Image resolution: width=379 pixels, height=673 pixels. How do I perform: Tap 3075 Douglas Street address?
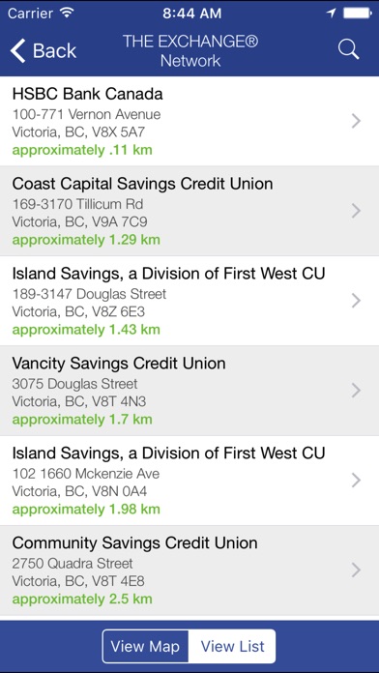click(x=74, y=383)
